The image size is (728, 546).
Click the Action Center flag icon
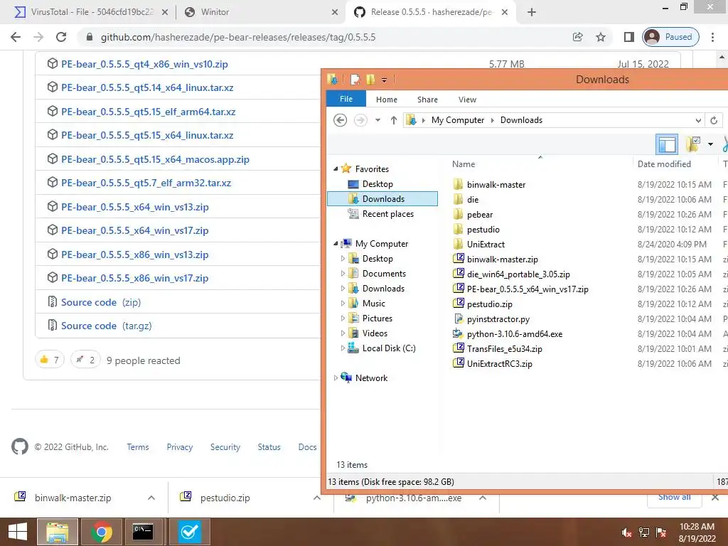coord(661,532)
